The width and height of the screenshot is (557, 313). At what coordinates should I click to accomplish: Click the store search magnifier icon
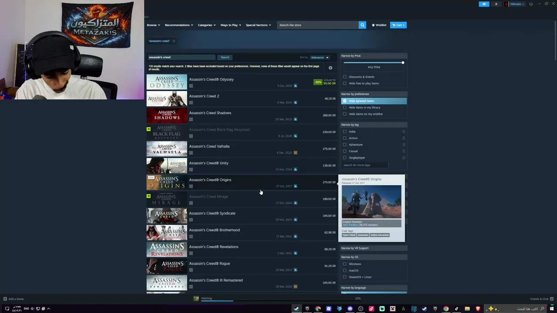(x=362, y=25)
